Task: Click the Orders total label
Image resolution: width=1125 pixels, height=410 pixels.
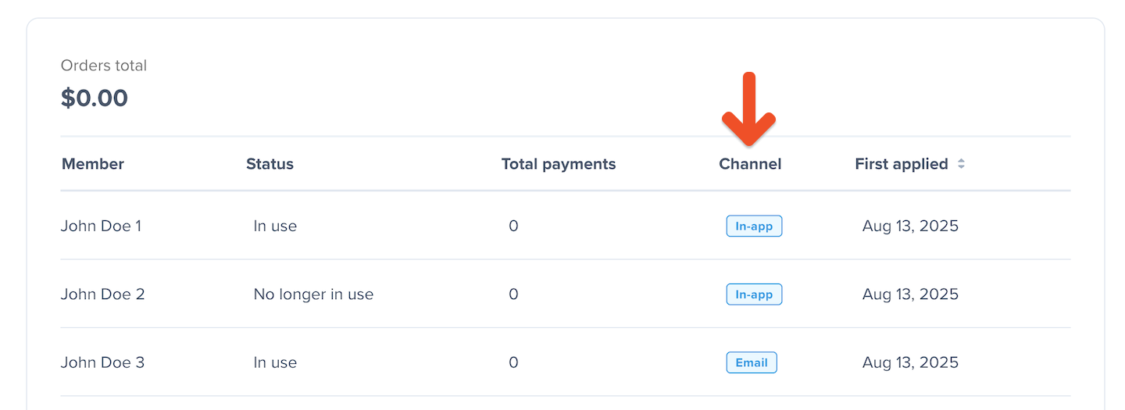Action: pos(104,66)
